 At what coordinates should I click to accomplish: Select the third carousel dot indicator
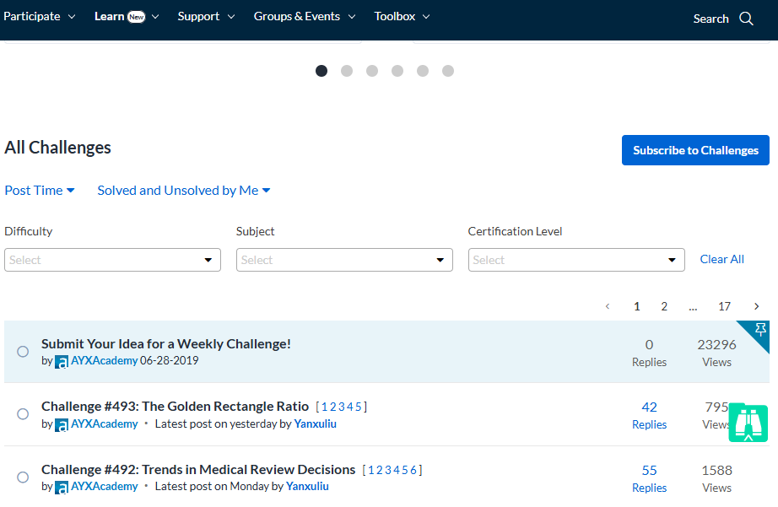pos(372,71)
